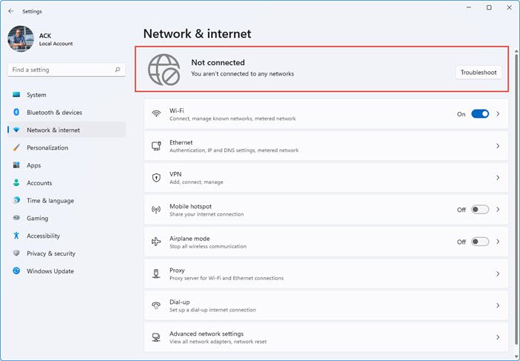Click the search magnifier icon
This screenshot has height=361, width=520.
tap(117, 70)
